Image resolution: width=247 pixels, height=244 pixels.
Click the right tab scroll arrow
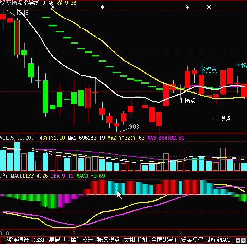click(243, 241)
